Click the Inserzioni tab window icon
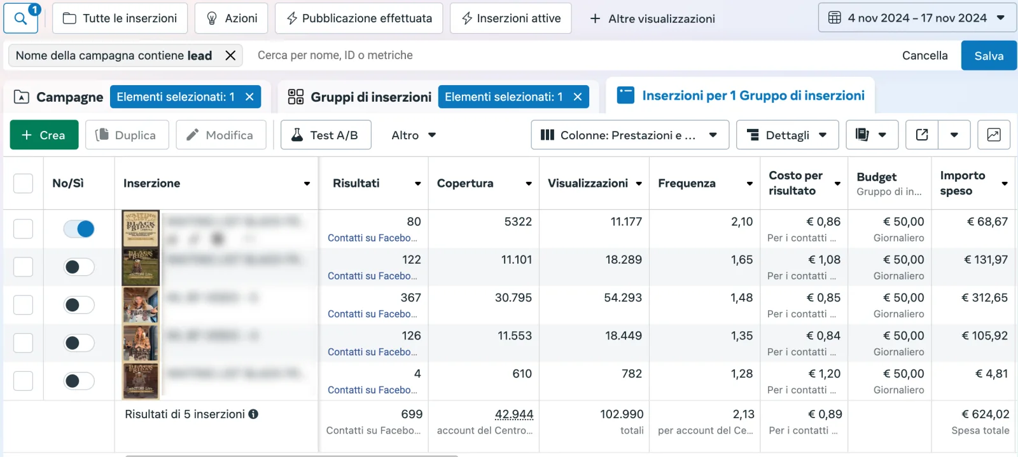 point(626,95)
